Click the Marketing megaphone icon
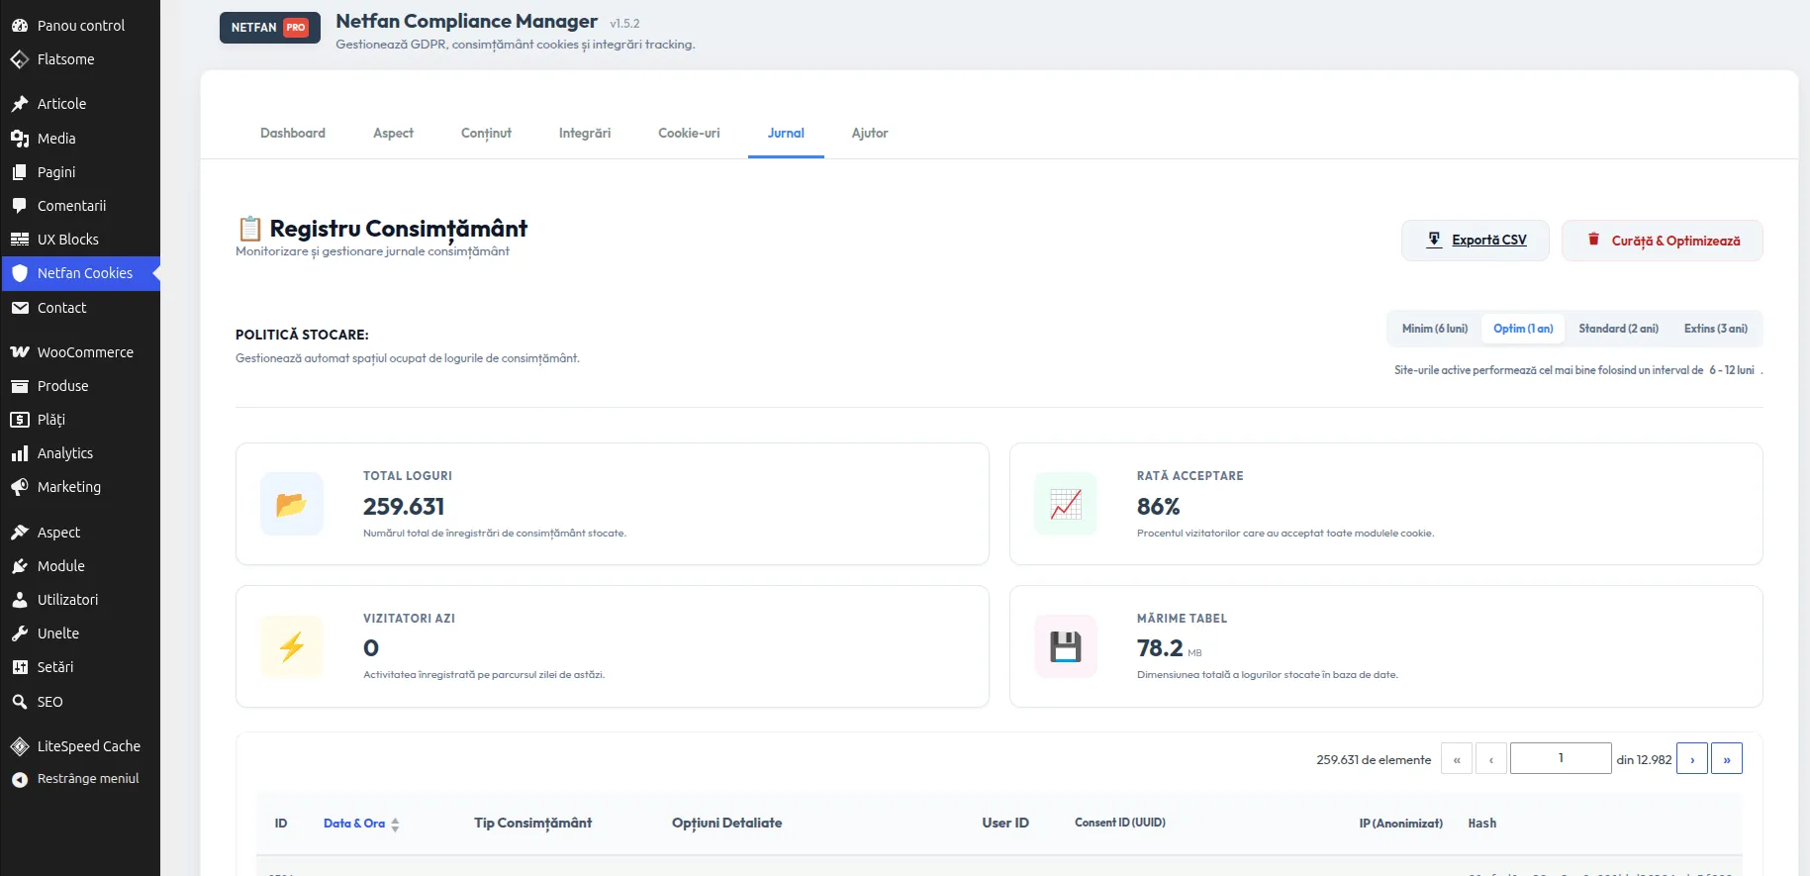 click(20, 487)
